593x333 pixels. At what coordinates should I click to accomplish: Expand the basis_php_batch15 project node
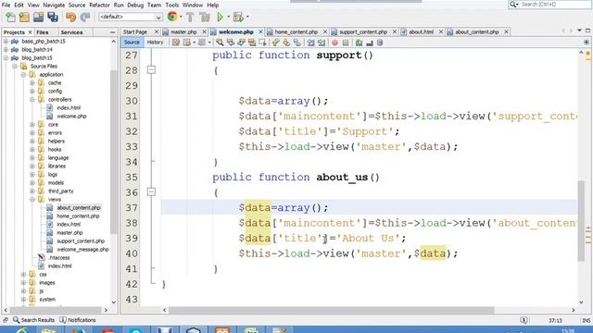click(6, 41)
